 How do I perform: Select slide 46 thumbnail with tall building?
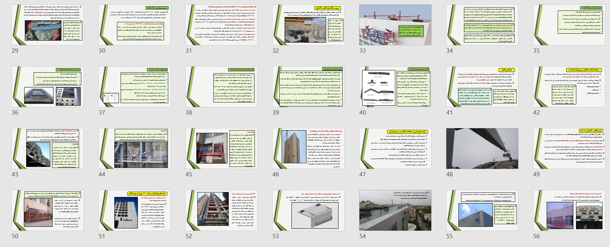tap(308, 149)
